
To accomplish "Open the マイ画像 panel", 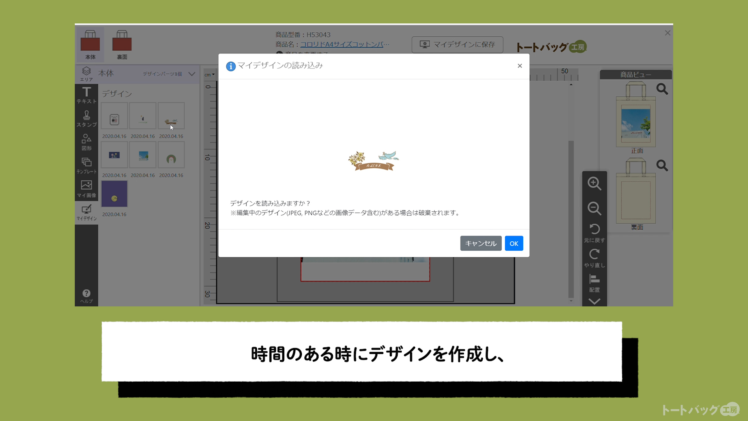I will click(x=86, y=189).
